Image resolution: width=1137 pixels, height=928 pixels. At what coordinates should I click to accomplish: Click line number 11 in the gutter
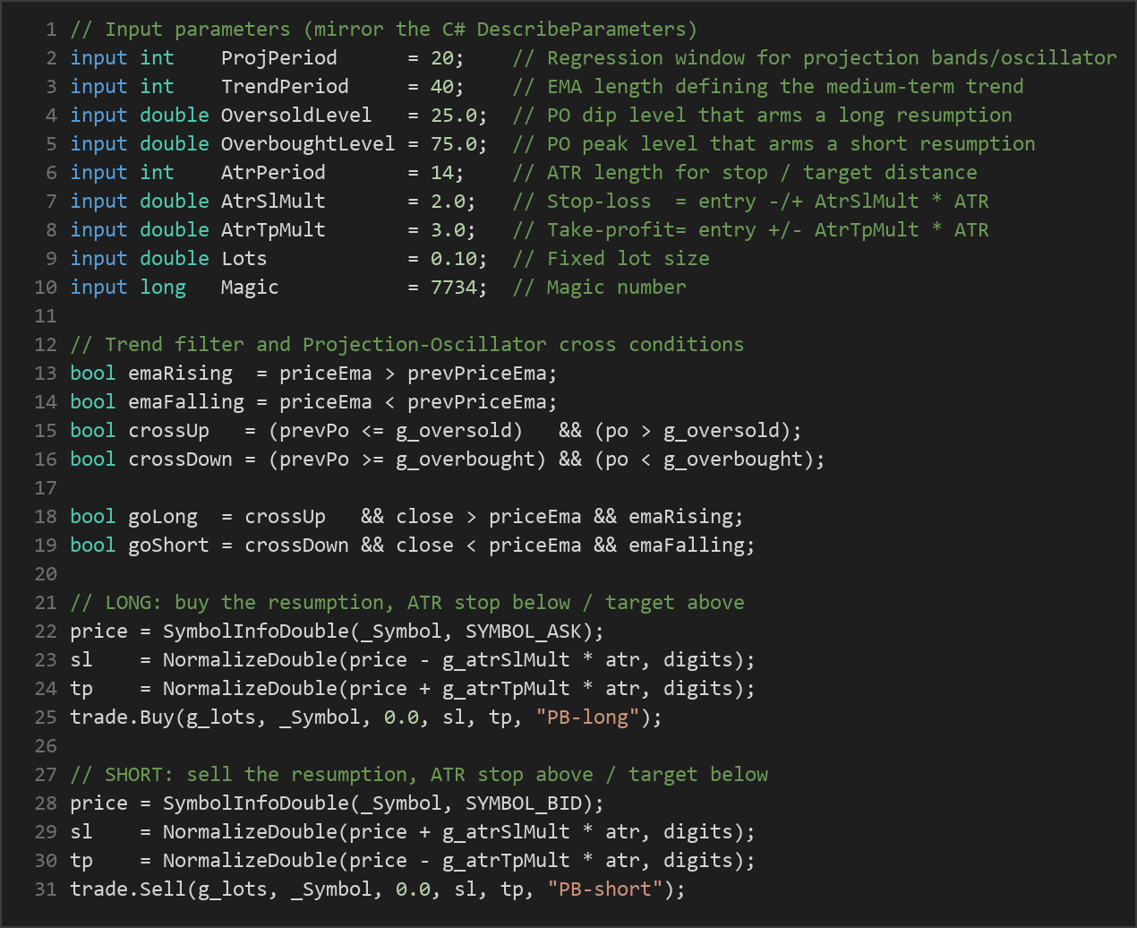click(46, 316)
